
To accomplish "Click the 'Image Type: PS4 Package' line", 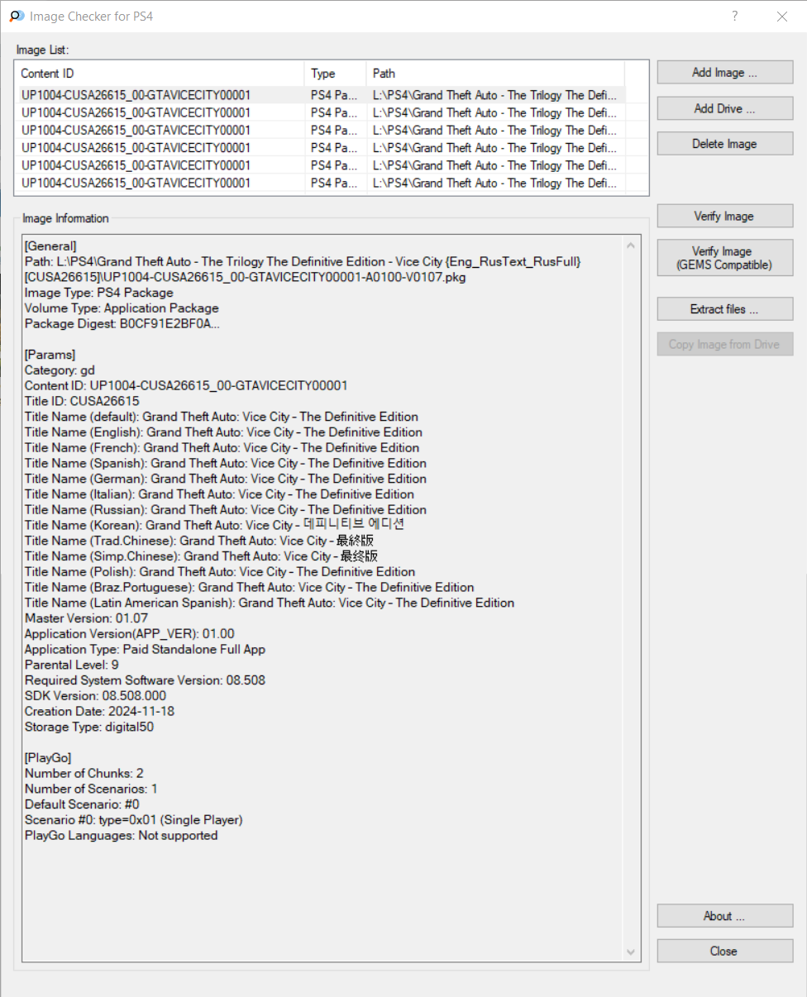I will tap(99, 293).
